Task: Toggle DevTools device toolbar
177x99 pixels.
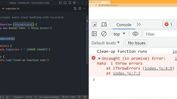Action: 104,24
